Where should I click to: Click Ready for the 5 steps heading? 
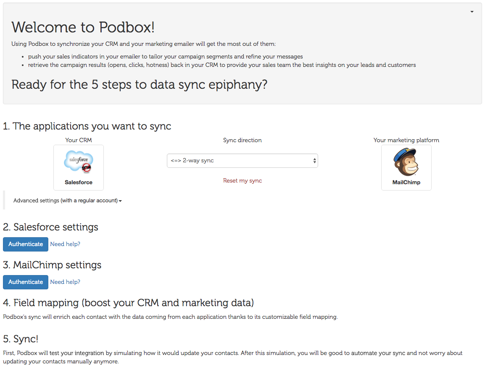coord(140,85)
